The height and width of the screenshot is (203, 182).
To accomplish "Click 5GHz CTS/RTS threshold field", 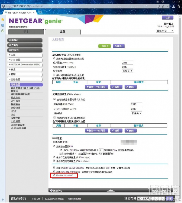I will tap(136, 109).
